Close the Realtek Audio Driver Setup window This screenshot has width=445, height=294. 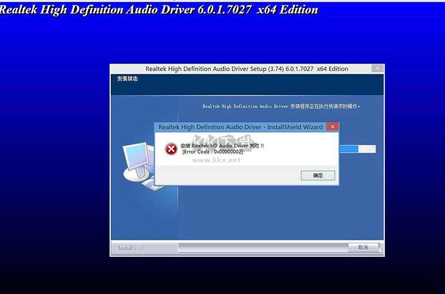(378, 68)
